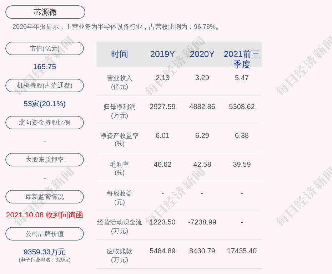332x274 pixels.
Task: Click the 净资产收益率(%) row label
Action: point(120,140)
